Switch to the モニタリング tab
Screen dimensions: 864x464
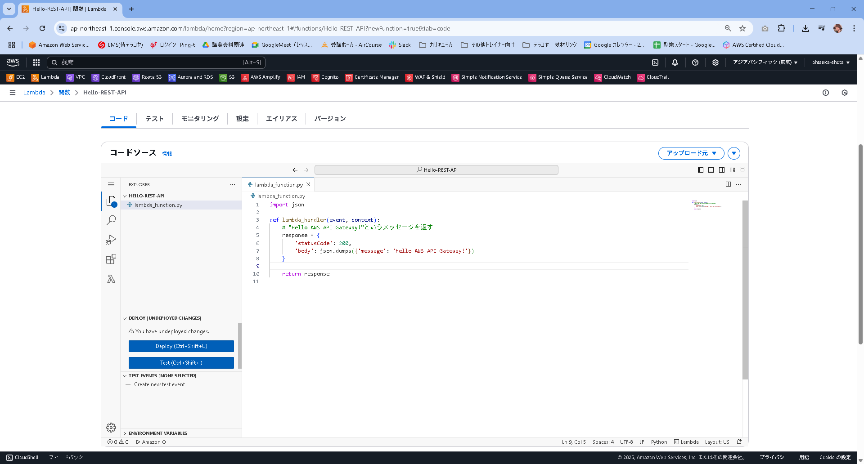point(200,118)
